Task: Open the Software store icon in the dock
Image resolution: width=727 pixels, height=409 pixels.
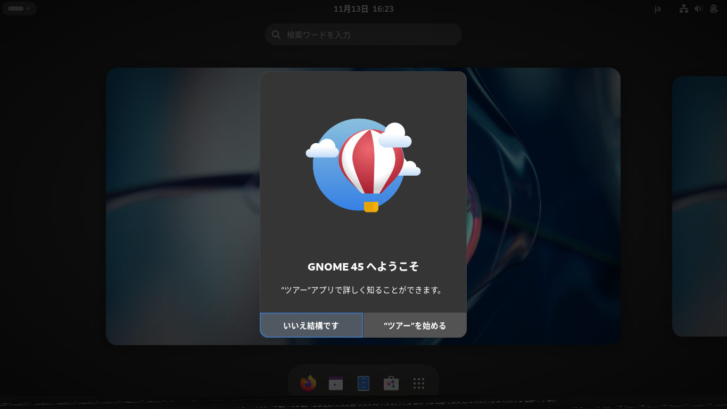Action: [x=391, y=383]
